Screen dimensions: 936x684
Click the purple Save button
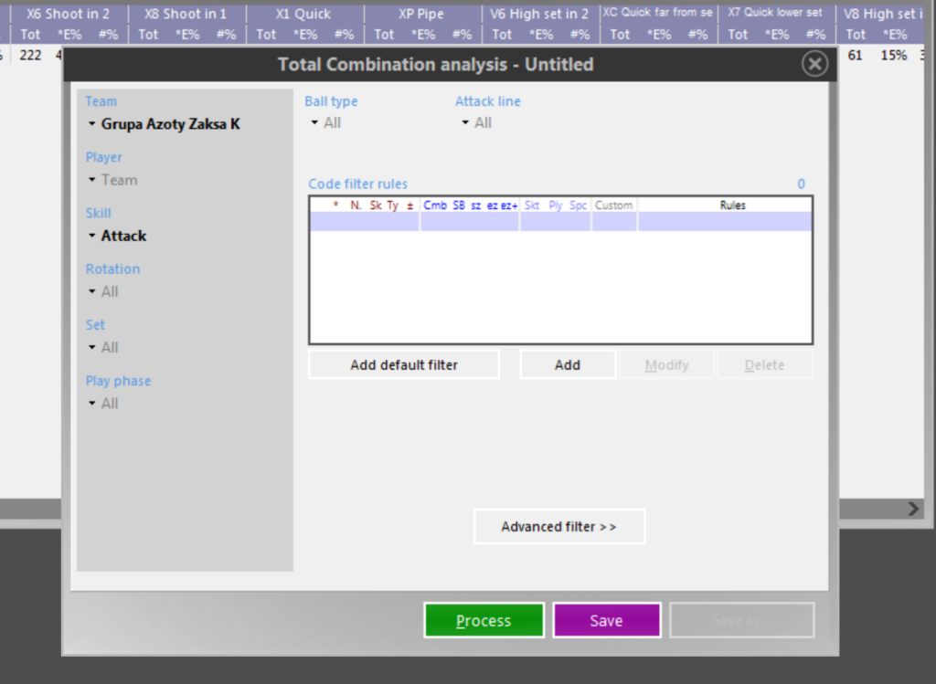coord(606,620)
